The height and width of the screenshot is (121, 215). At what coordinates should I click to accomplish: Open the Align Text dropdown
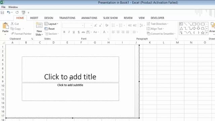(x=155, y=29)
